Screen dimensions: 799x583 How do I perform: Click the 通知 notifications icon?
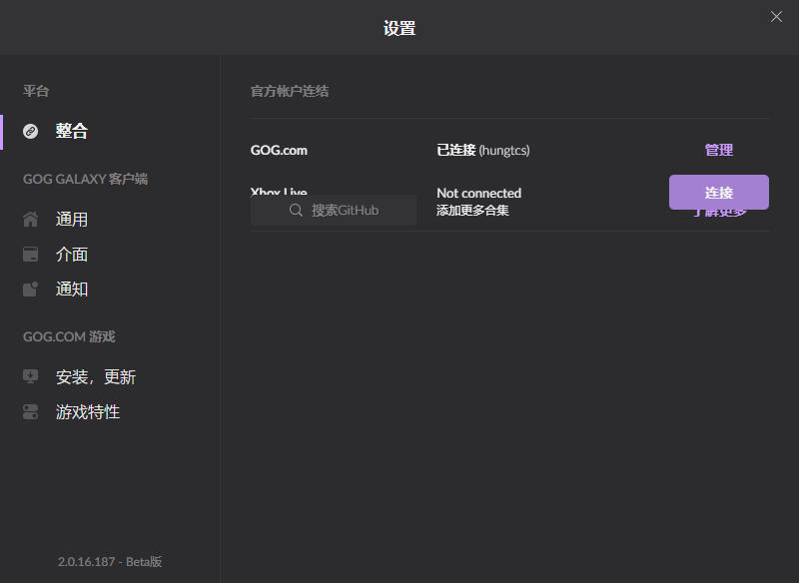coord(31,289)
